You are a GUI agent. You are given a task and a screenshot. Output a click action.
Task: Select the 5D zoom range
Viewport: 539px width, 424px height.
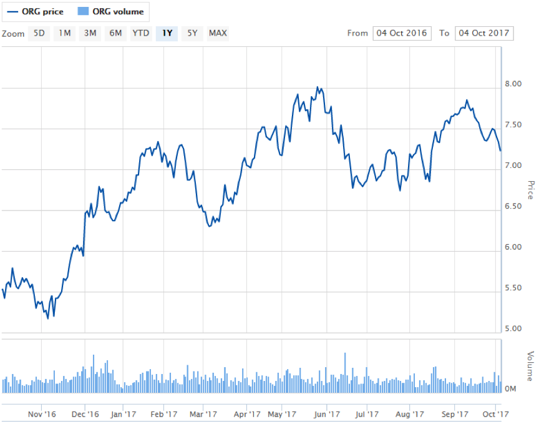(39, 33)
